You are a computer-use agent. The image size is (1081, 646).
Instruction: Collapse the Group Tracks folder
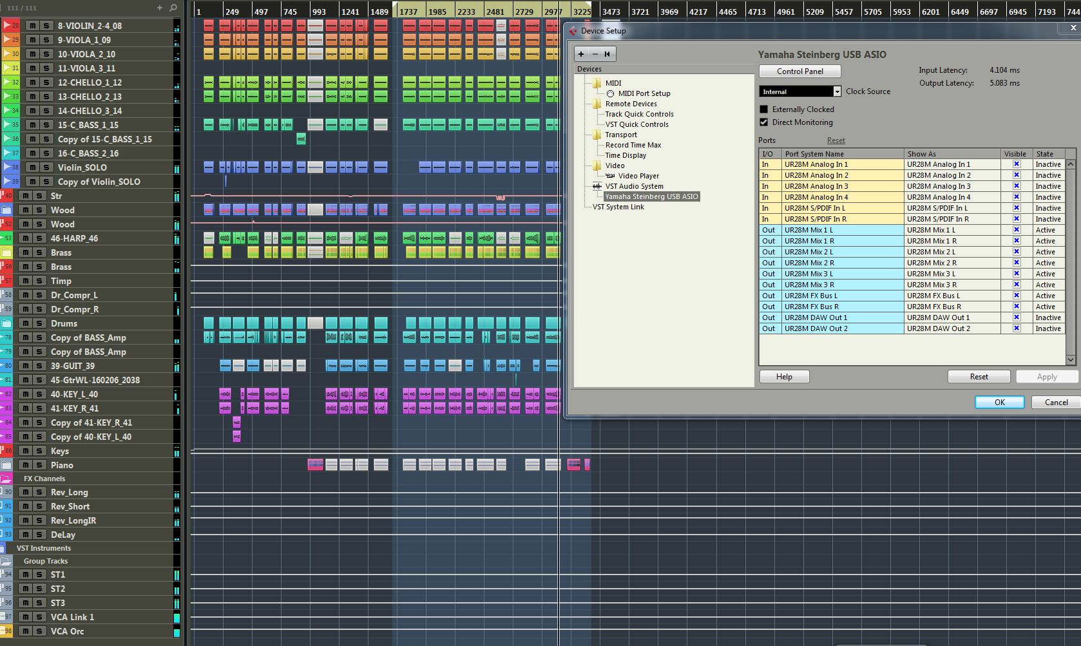[x=6, y=561]
